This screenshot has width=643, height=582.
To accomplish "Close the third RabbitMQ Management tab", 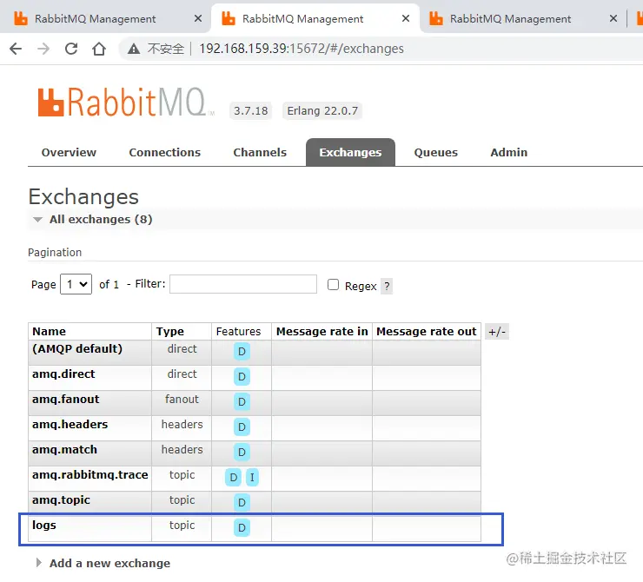I will click(x=613, y=18).
